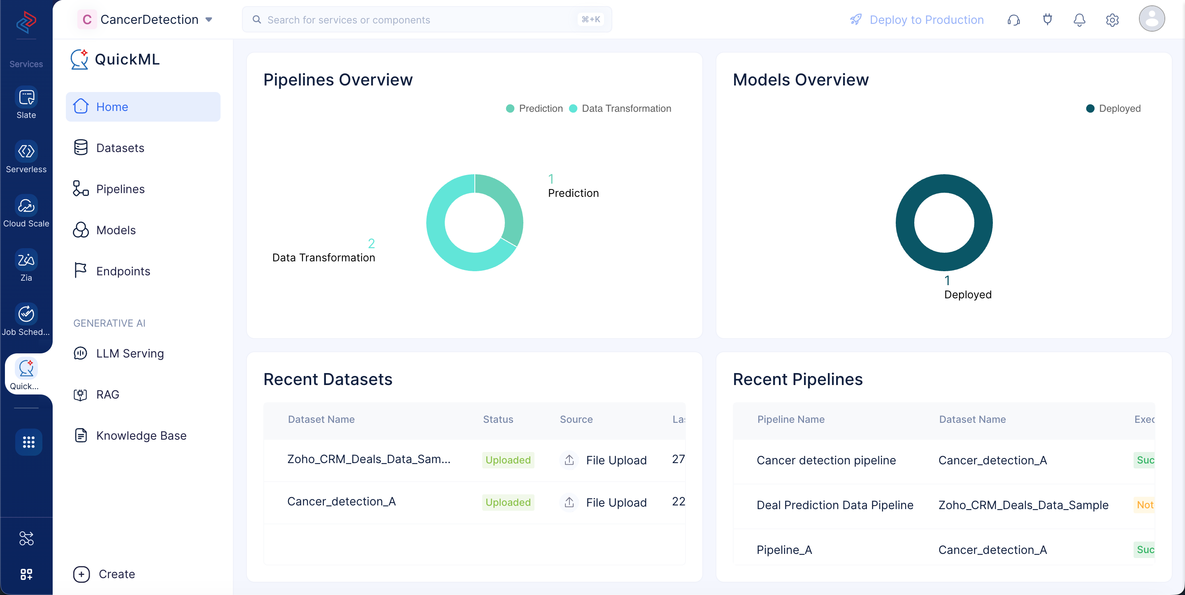Viewport: 1185px width, 595px height.
Task: Toggle the Prediction legend in Pipelines Overview
Action: coord(534,108)
